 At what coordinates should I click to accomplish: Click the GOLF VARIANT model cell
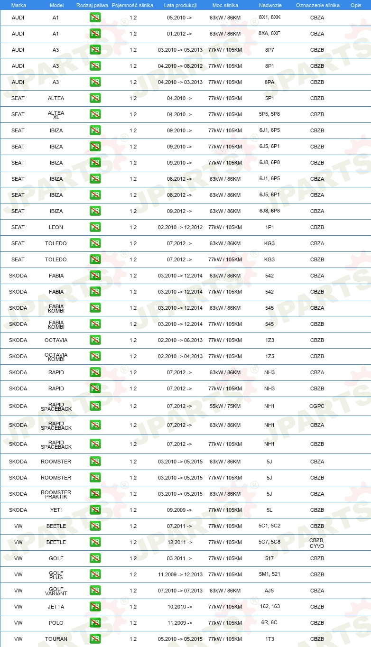pyautogui.click(x=56, y=591)
